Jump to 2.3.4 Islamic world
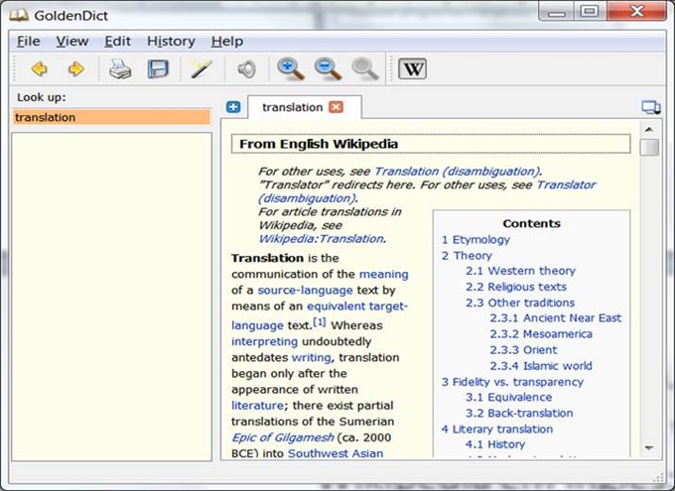 point(541,366)
